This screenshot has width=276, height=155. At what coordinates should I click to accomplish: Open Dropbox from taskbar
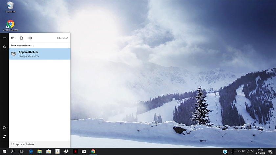66,151
